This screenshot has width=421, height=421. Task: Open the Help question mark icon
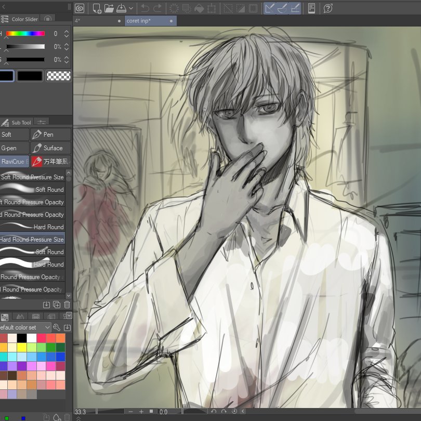[328, 8]
